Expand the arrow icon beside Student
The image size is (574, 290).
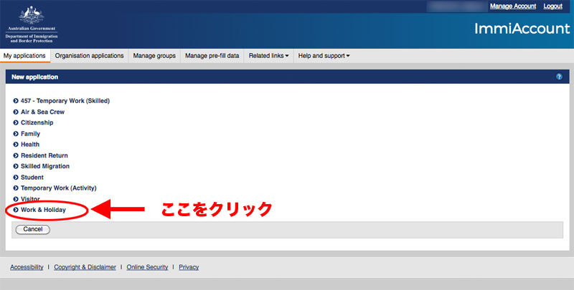click(16, 177)
